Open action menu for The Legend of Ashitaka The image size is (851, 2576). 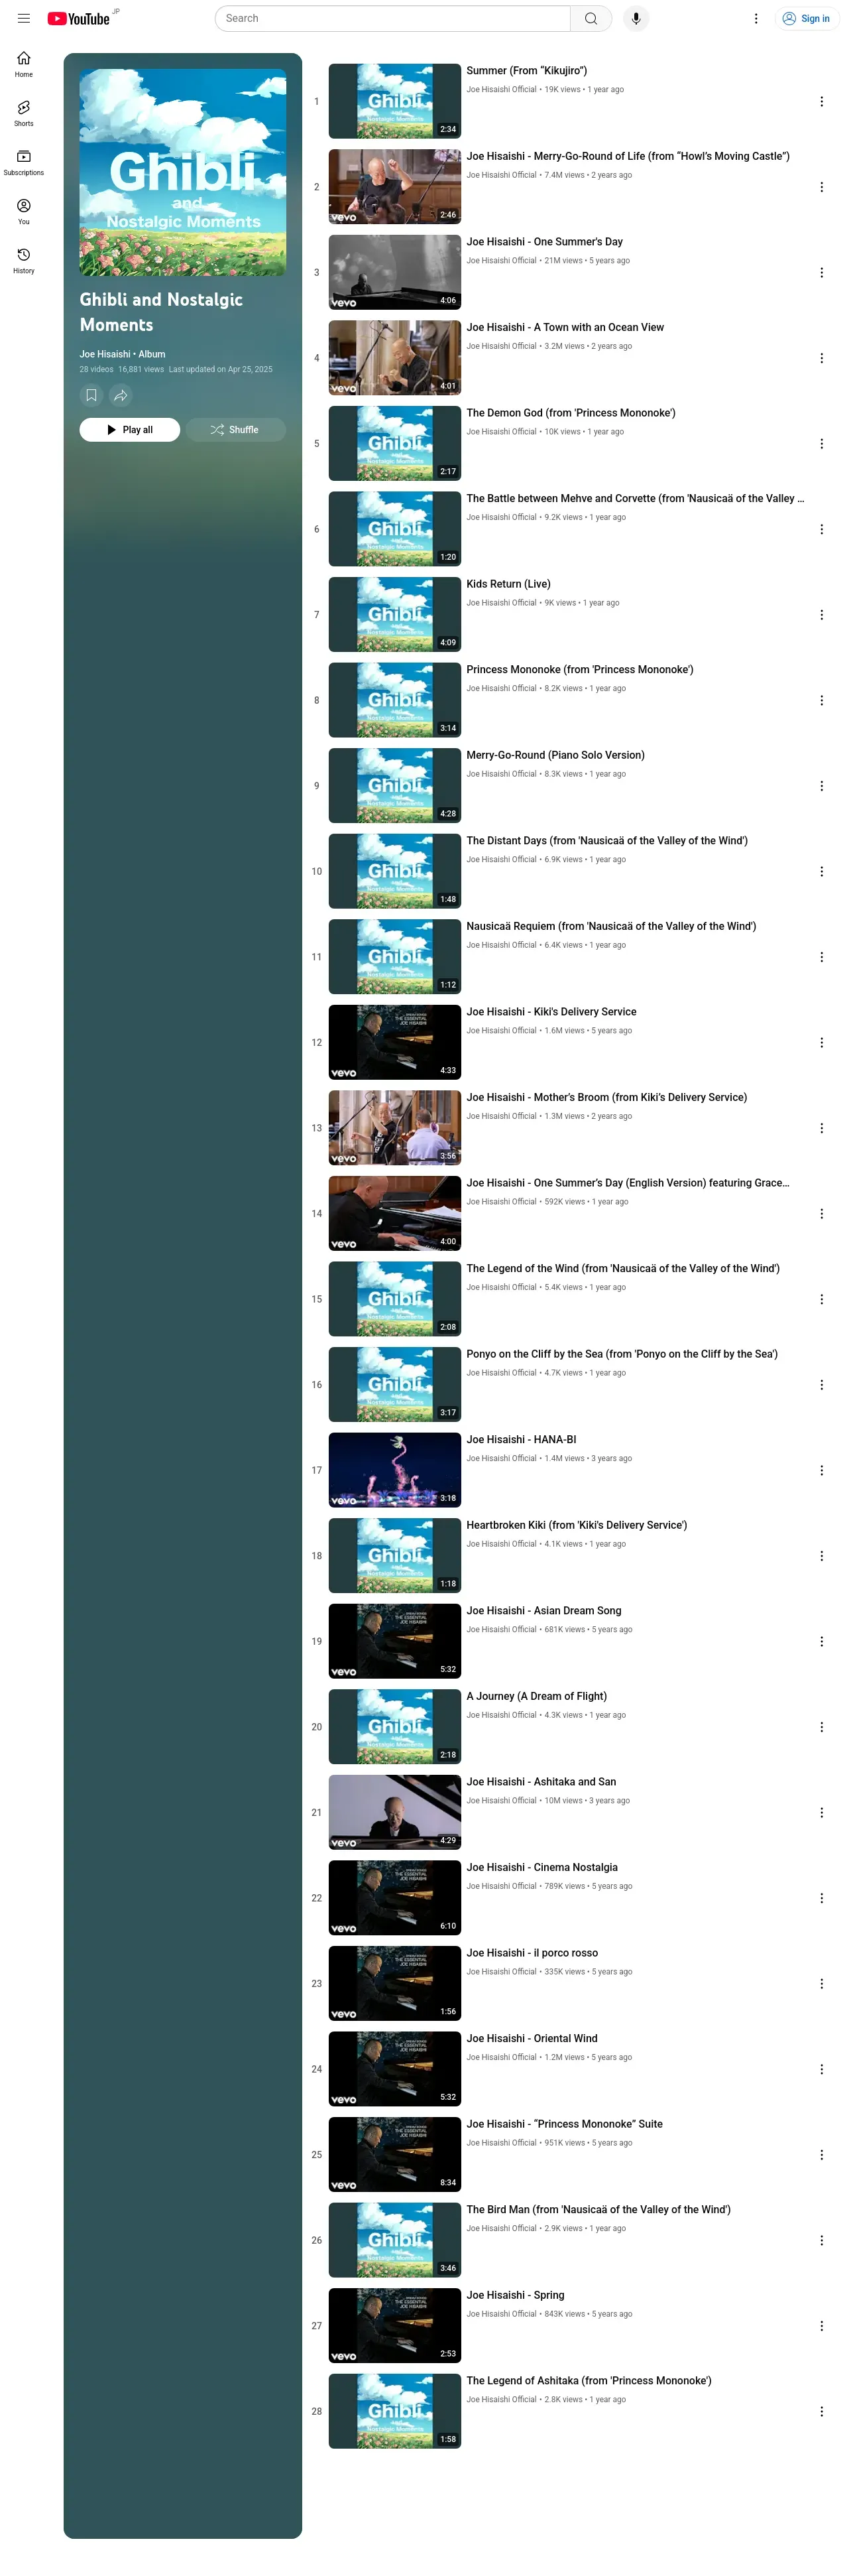pos(821,2411)
